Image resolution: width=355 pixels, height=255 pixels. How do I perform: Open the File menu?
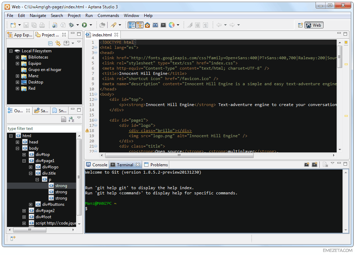click(x=10, y=15)
